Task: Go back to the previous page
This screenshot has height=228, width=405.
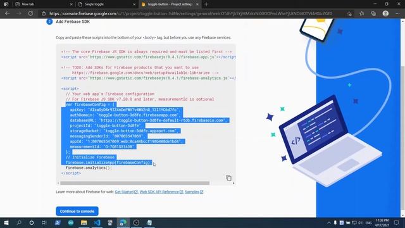Action: 7,13
